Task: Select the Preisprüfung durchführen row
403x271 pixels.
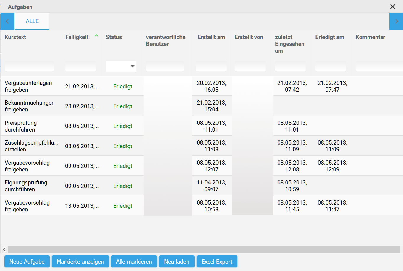Action: (202, 126)
